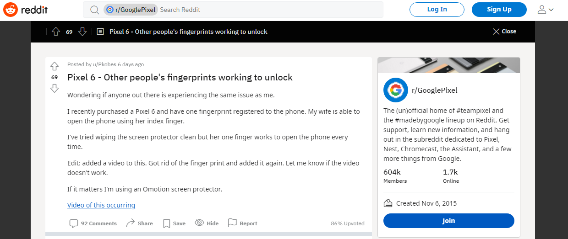Share this post
This screenshot has height=239, width=568.
tap(139, 223)
